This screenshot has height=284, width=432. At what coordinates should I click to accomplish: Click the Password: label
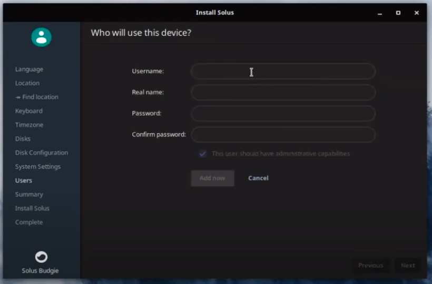point(146,114)
